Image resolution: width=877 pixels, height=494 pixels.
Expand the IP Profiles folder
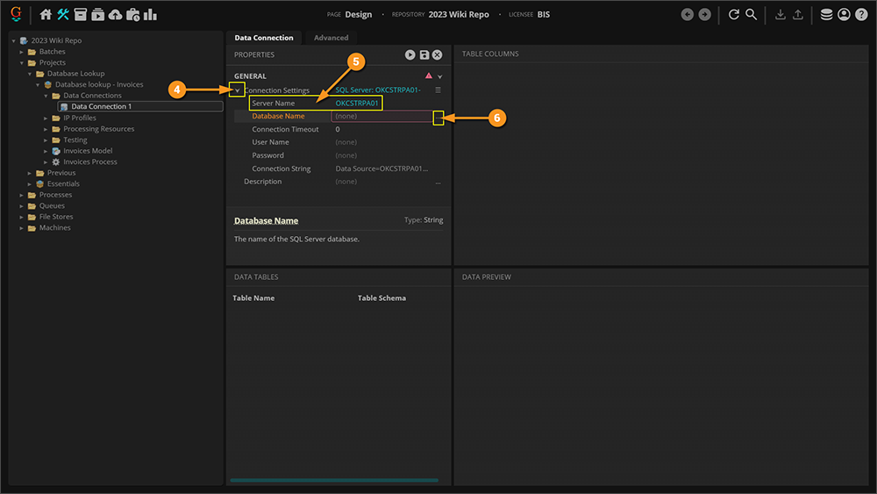tap(47, 118)
